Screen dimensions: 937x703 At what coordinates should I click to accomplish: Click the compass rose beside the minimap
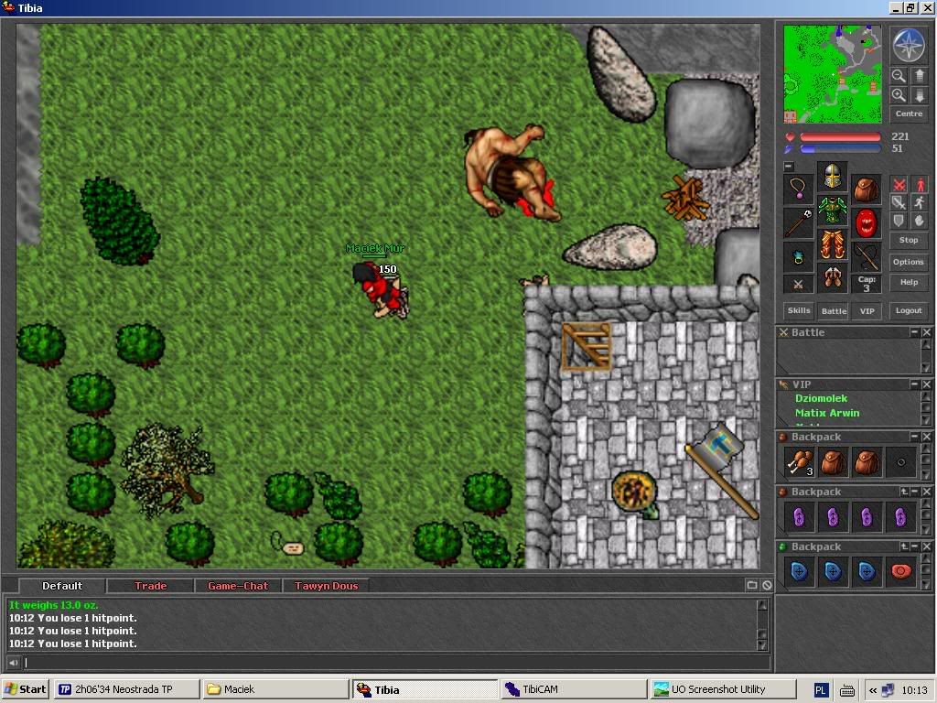click(909, 46)
